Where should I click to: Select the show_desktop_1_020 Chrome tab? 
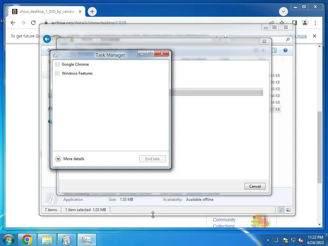point(46,12)
